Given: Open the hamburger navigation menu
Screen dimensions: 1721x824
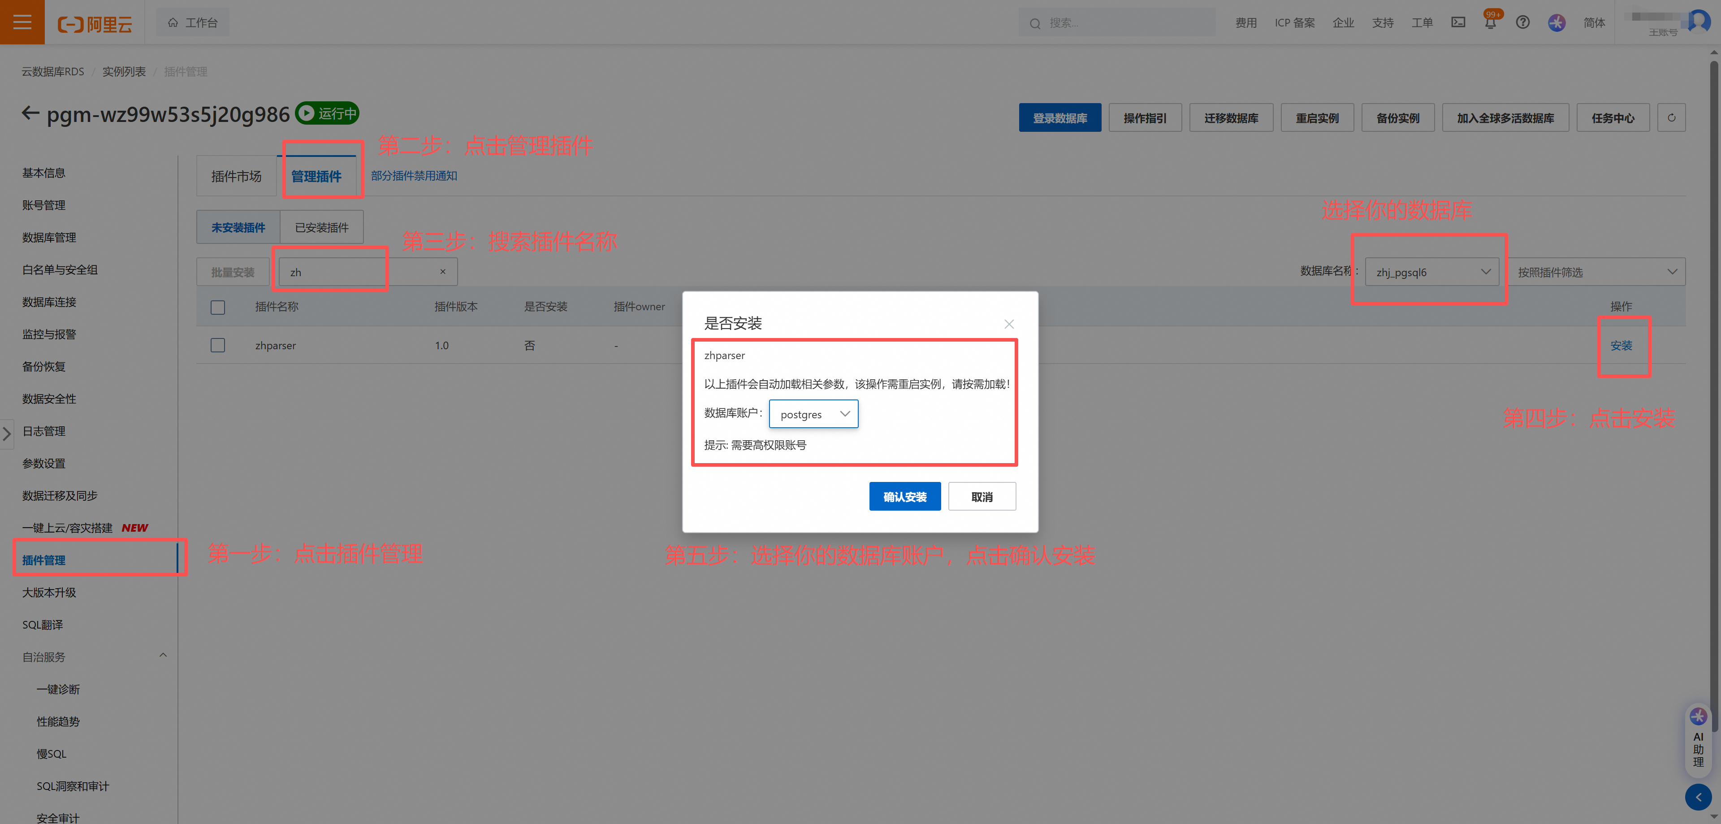Looking at the screenshot, I should 22,22.
